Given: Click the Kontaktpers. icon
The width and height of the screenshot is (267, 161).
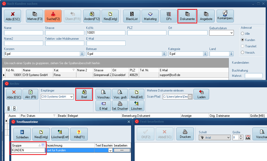Looking at the screenshot, I should [x=225, y=16].
